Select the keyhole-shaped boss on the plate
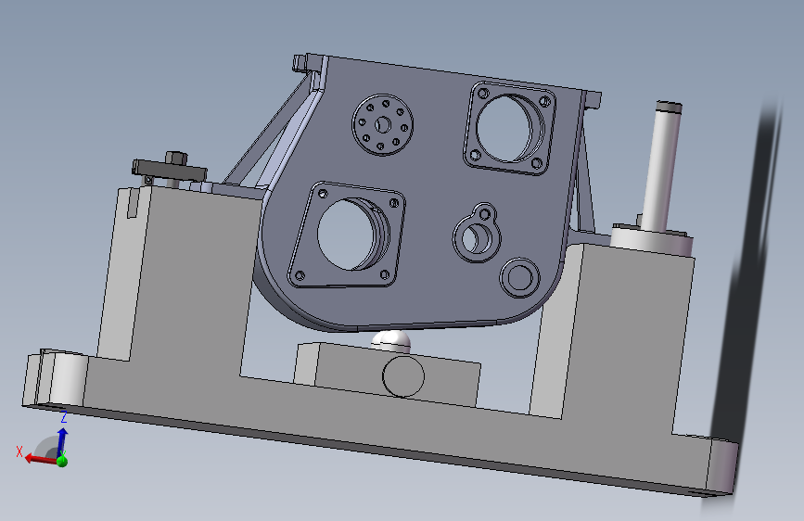This screenshot has height=521, width=804. pyautogui.click(x=477, y=234)
